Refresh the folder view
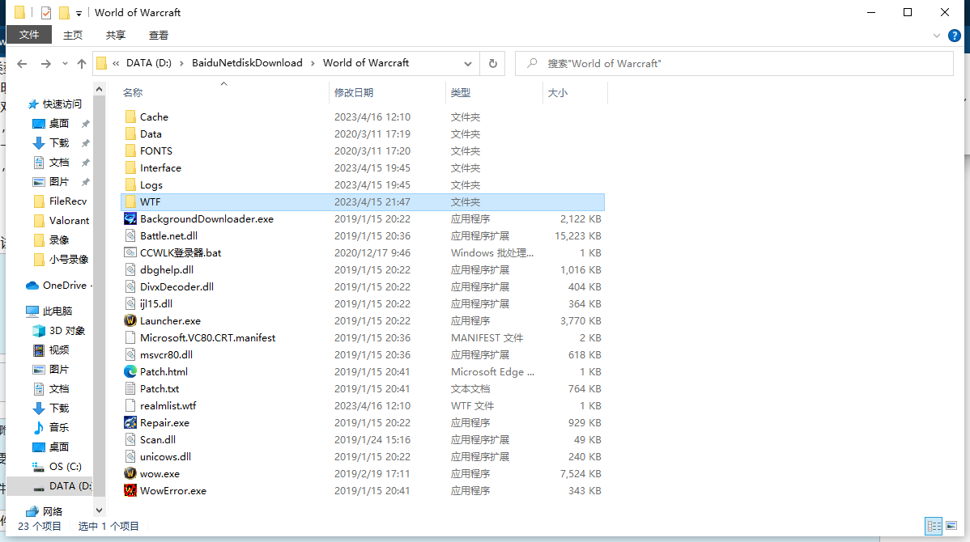This screenshot has height=542, width=970. [492, 63]
